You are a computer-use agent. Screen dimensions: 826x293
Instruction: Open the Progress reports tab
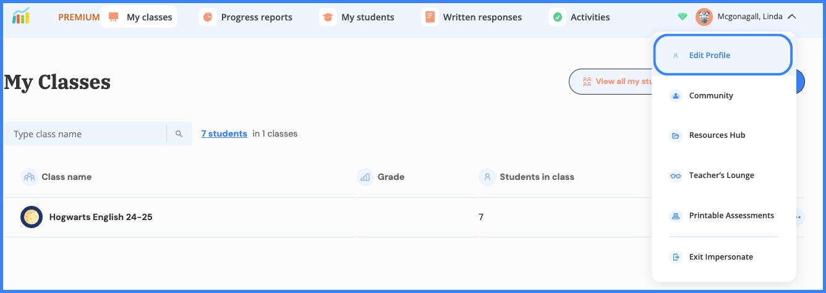coord(248,17)
